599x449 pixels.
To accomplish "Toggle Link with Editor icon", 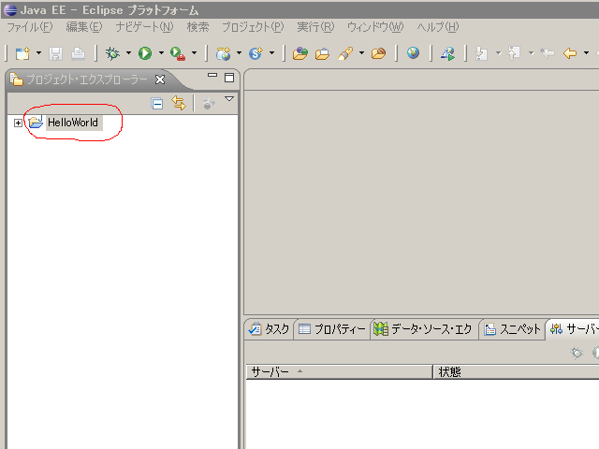I will [179, 103].
